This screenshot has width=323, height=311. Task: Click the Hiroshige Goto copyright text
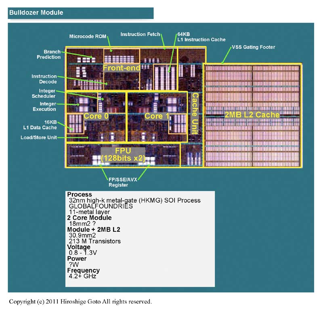(80, 301)
